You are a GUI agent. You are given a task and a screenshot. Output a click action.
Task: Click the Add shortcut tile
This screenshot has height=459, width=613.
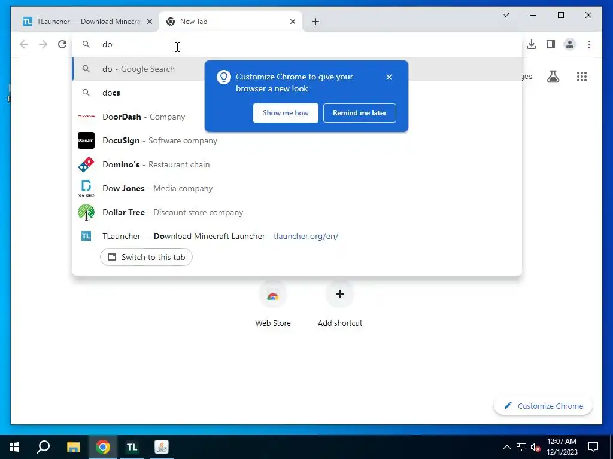pyautogui.click(x=340, y=304)
